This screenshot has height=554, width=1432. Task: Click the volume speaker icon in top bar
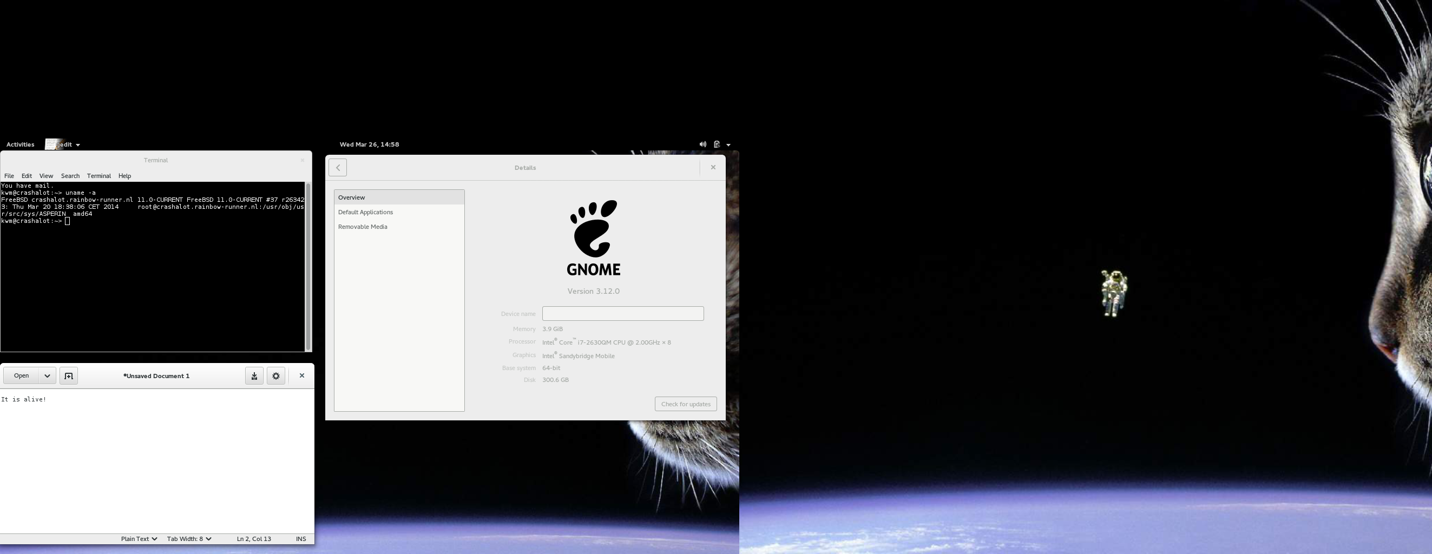(x=702, y=144)
